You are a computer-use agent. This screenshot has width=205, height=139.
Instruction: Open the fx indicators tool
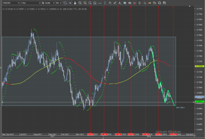tap(110, 3)
